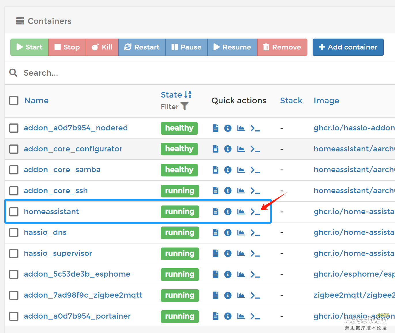Click the Kill button
The height and width of the screenshot is (333, 395).
[102, 47]
